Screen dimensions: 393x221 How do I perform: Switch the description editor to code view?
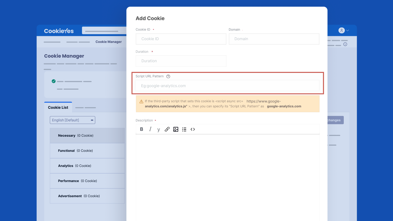pos(193,129)
